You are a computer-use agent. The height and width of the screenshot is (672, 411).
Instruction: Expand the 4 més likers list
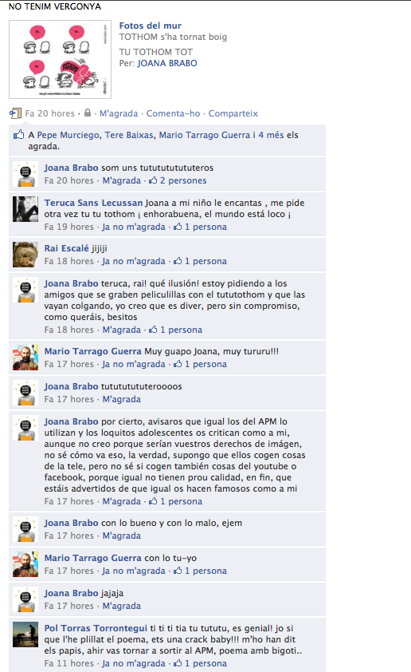tap(271, 135)
